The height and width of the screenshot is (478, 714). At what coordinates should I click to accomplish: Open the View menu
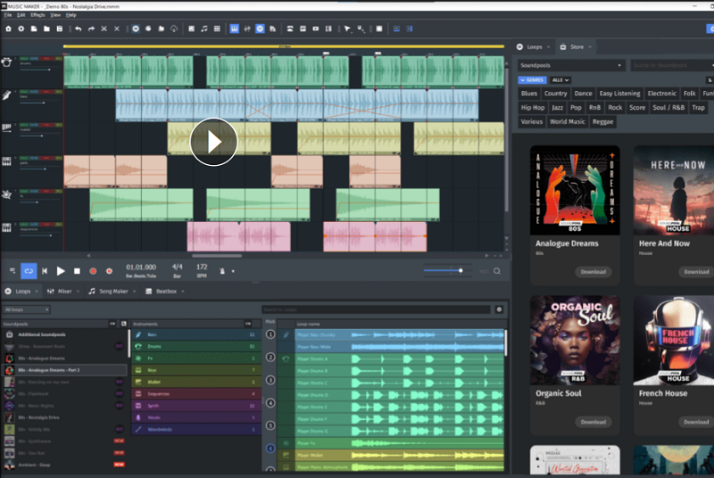55,15
